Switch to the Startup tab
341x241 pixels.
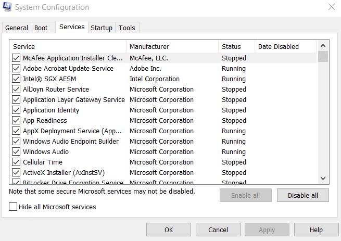pos(102,28)
